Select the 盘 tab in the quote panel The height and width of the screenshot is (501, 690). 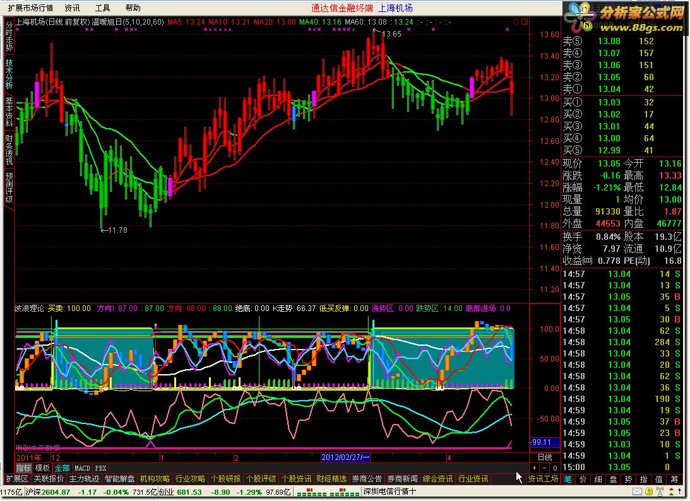point(614,479)
